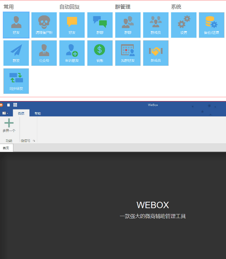Open 清理僵尸粉 skull tile
This screenshot has width=226, height=259.
click(x=44, y=25)
